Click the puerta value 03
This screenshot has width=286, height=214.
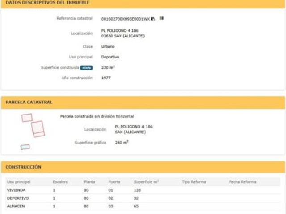tap(110, 206)
